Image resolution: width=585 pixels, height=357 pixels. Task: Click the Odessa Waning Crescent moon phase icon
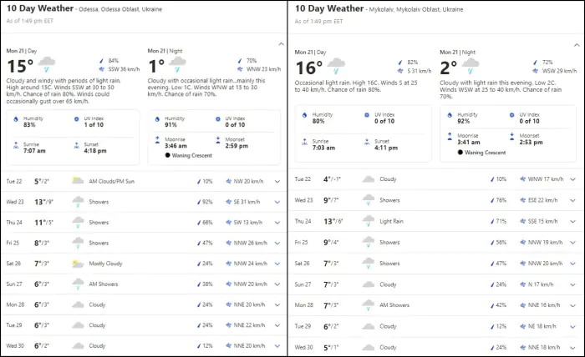click(168, 155)
